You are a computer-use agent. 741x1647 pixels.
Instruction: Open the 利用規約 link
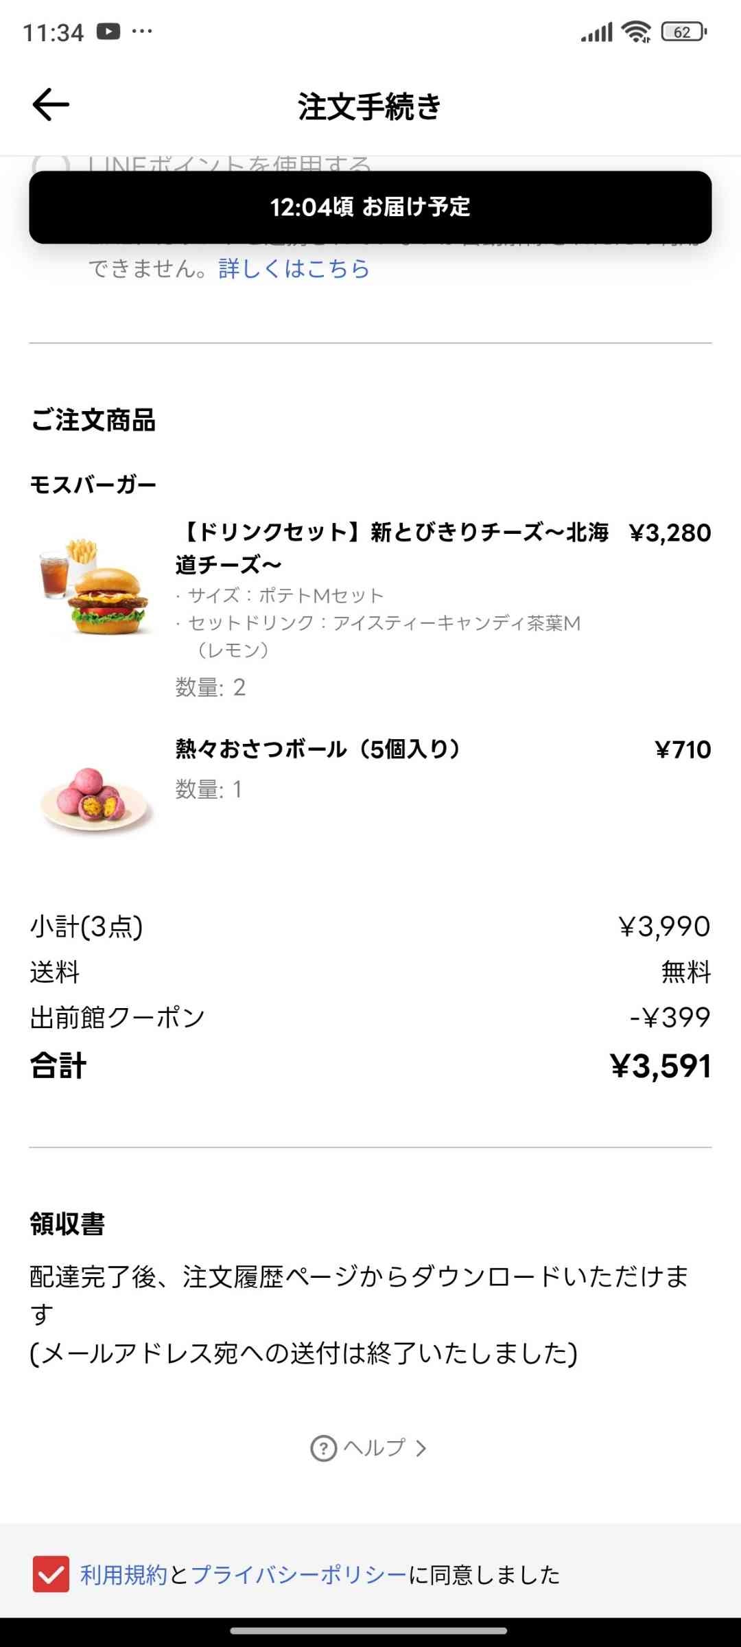(124, 1574)
